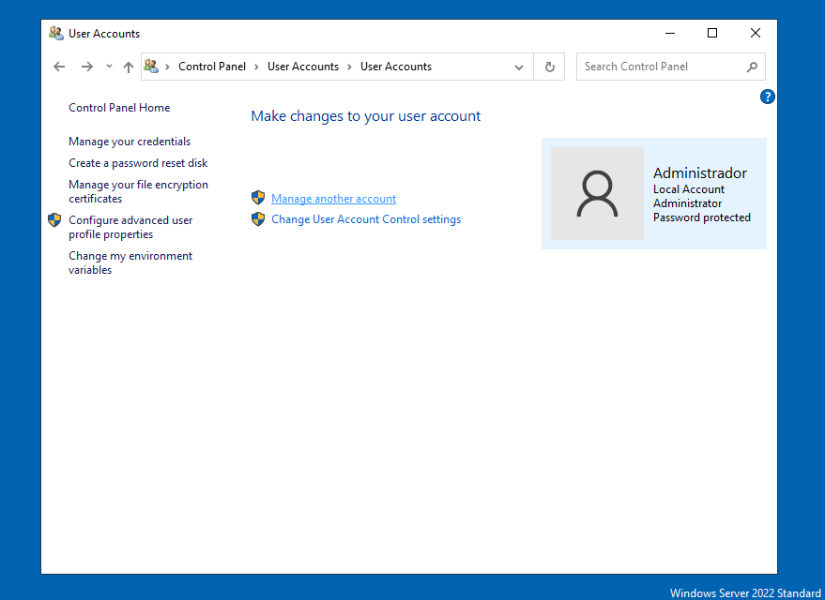This screenshot has width=825, height=600.
Task: Click the shield icon beside Change User Account Control
Action: tap(258, 219)
